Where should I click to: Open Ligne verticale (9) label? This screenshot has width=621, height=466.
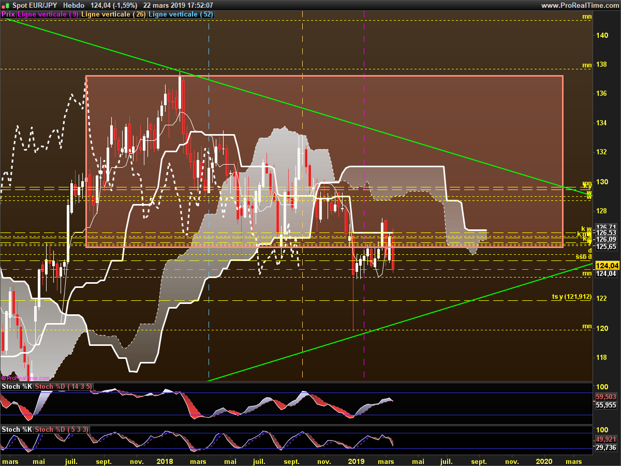pos(48,14)
